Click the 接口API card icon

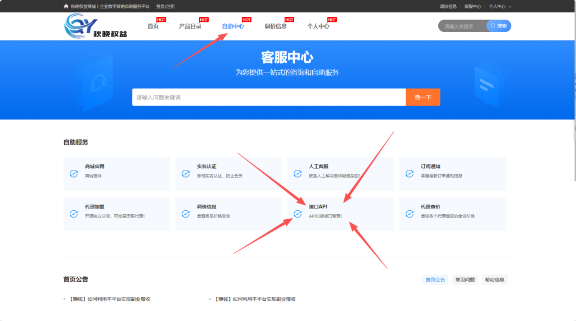298,214
